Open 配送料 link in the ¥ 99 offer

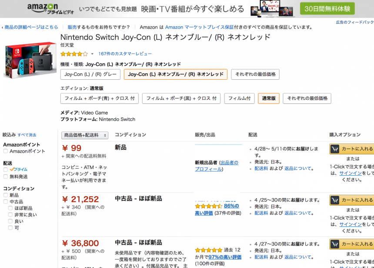pyautogui.click(x=261, y=169)
